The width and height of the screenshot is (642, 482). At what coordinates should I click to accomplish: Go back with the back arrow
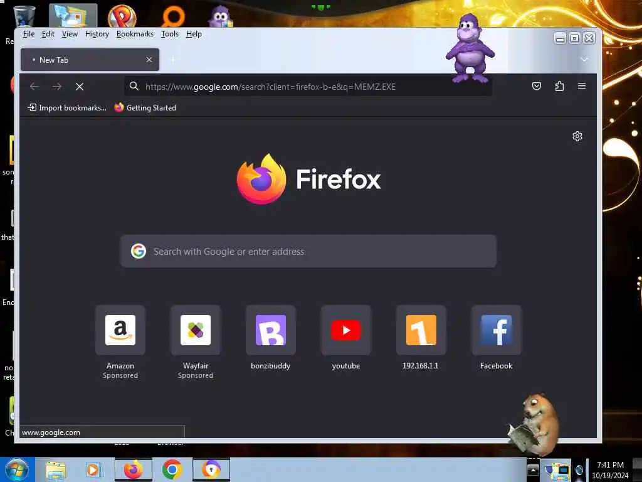[34, 87]
